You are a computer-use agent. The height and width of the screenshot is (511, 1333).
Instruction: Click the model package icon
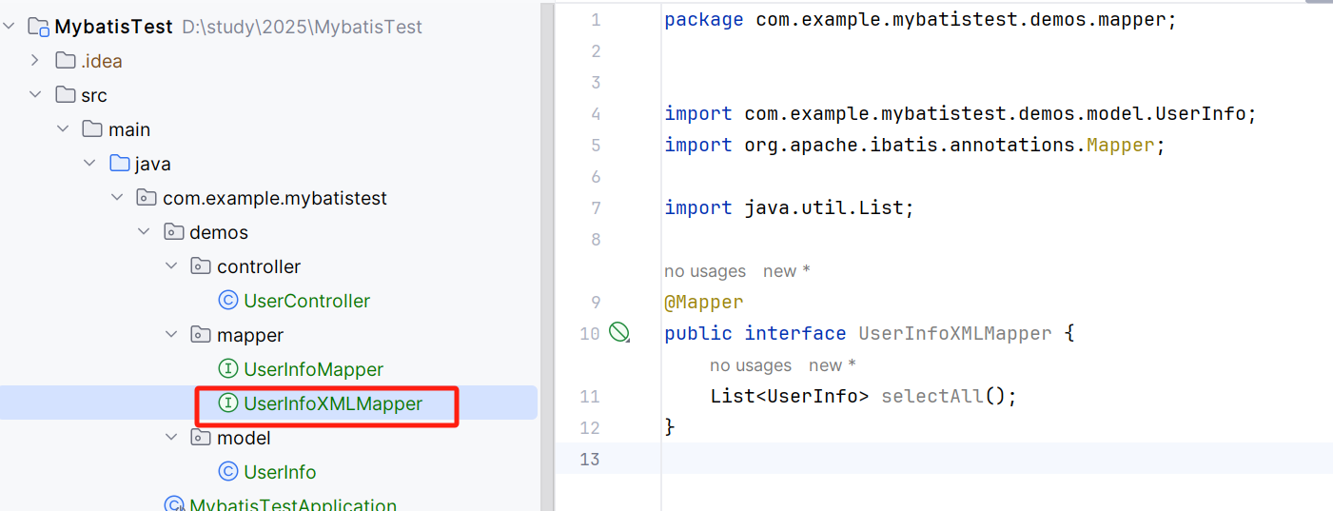point(201,438)
